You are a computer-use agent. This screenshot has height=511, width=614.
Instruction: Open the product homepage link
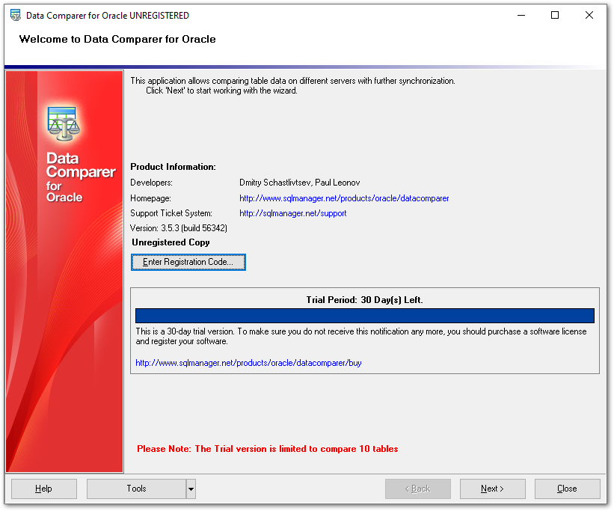pos(344,198)
